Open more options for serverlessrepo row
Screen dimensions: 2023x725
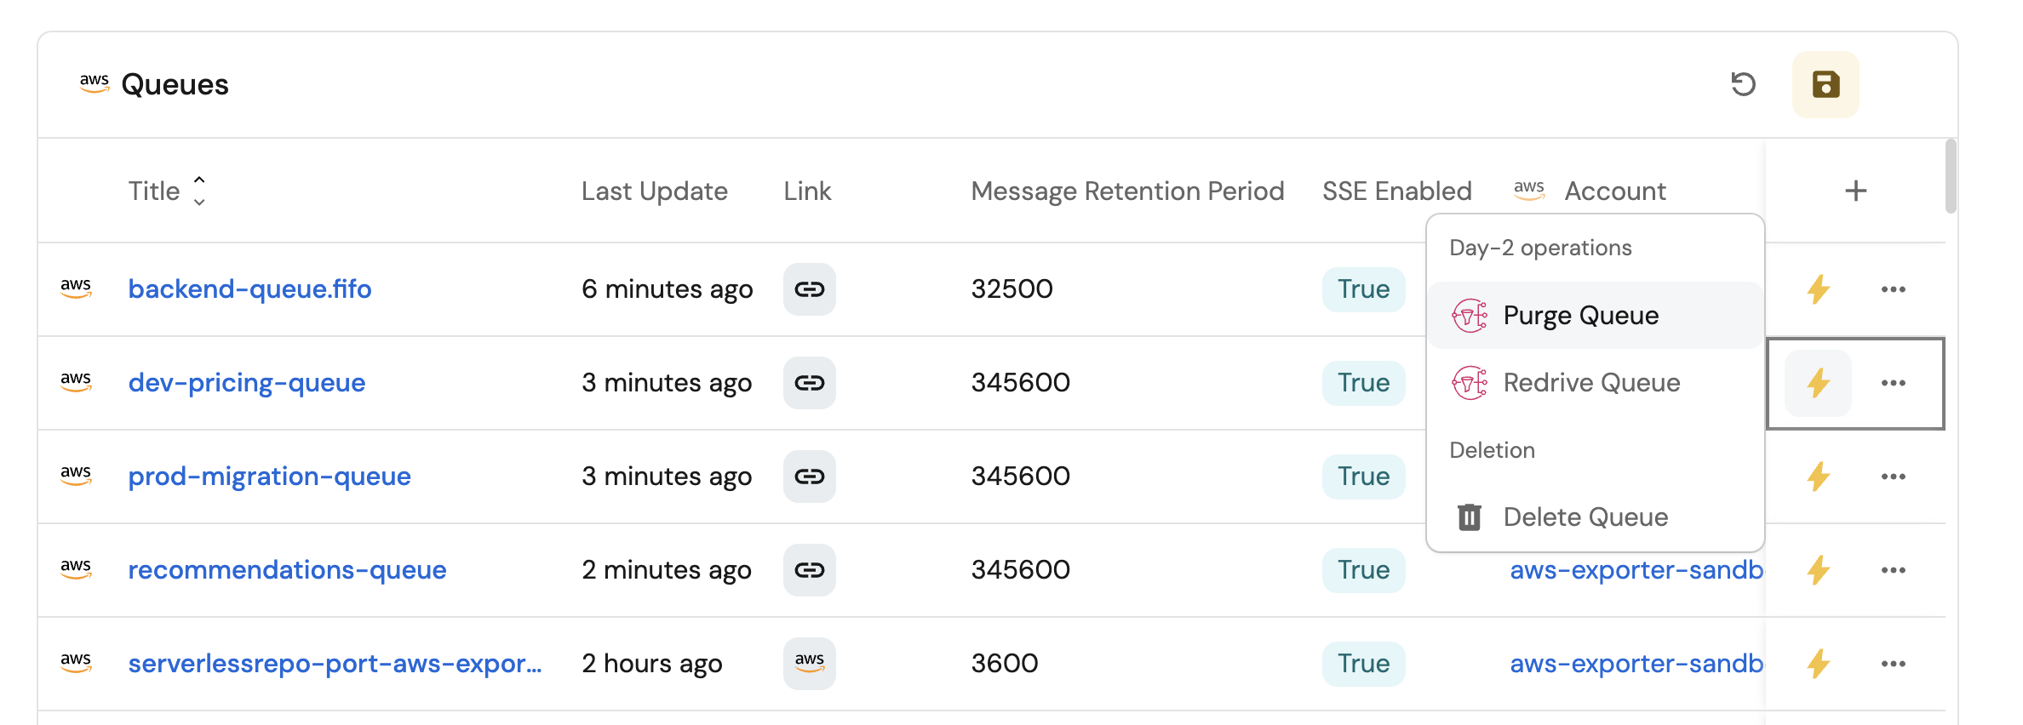tap(1893, 664)
